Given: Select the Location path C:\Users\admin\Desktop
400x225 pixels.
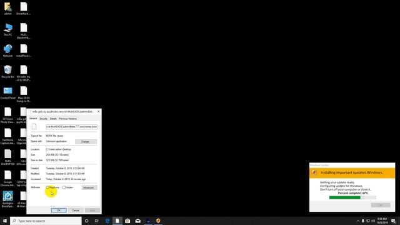Looking at the screenshot, I should [x=58, y=149].
